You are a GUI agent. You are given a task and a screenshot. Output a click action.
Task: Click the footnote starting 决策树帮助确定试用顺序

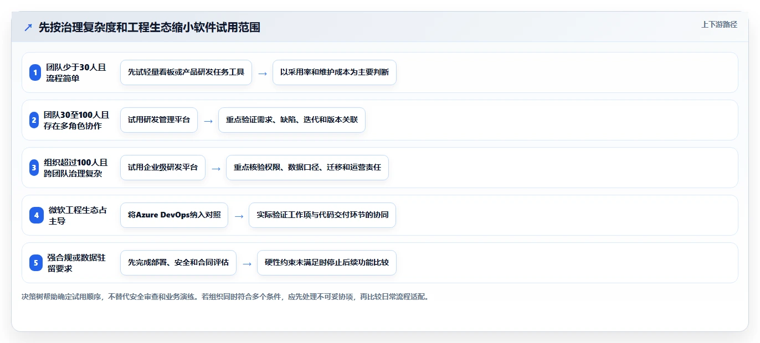(225, 297)
